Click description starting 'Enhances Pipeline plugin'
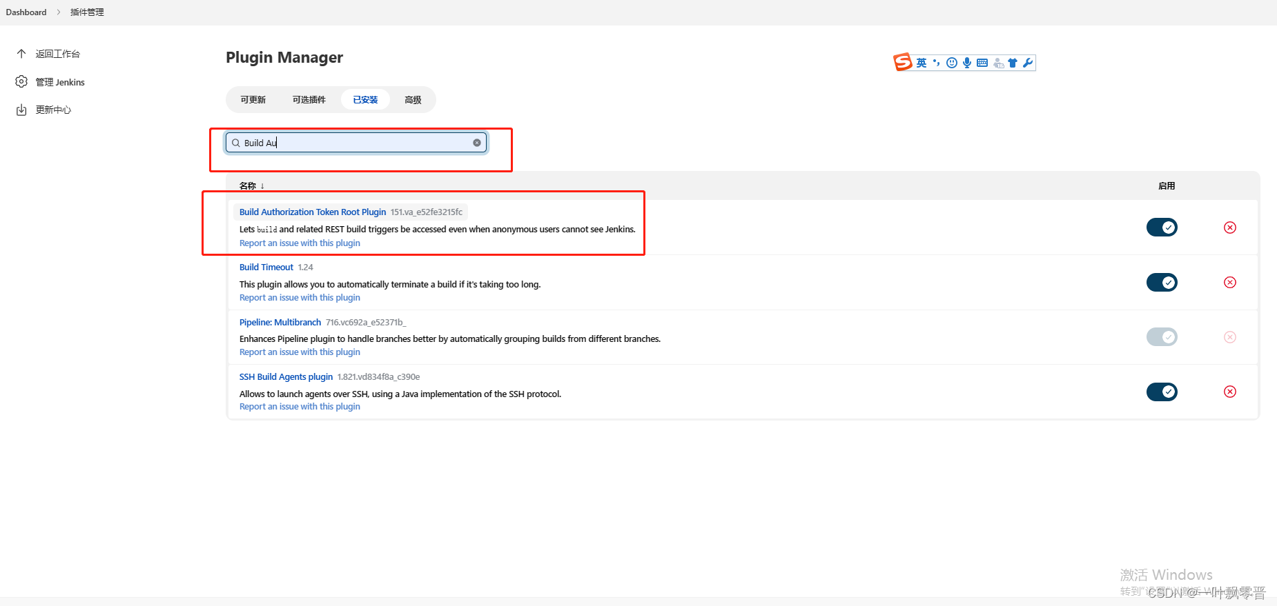Viewport: 1277px width, 606px height. 450,339
